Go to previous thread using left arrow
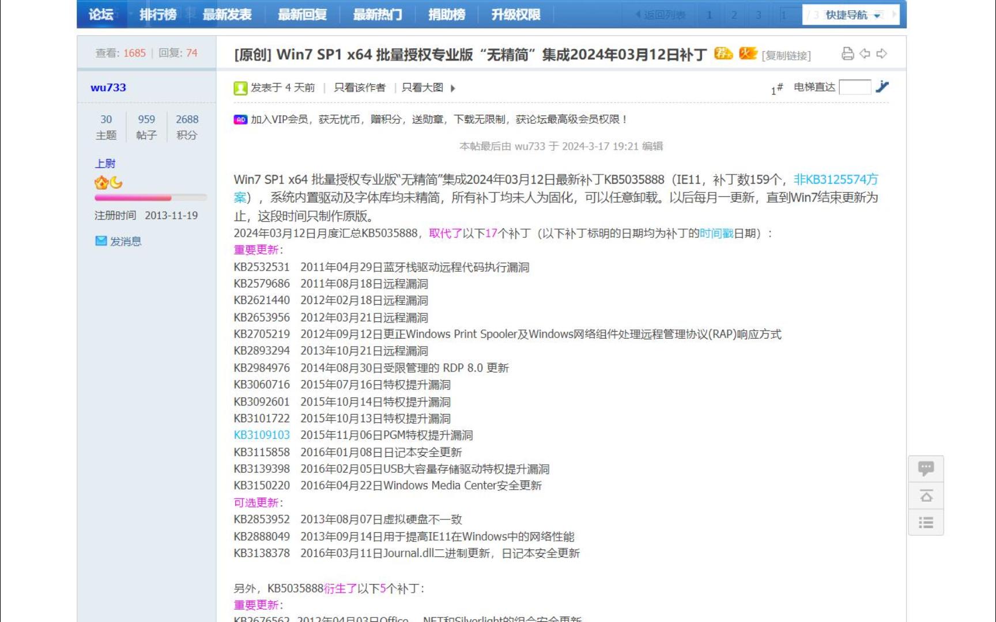 [865, 54]
